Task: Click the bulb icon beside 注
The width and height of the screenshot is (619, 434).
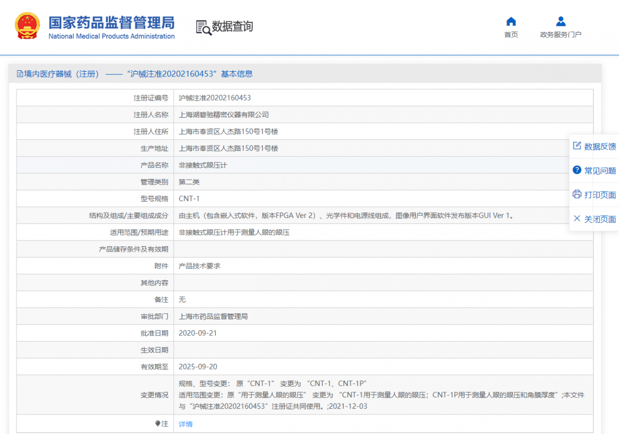Action: [158, 424]
